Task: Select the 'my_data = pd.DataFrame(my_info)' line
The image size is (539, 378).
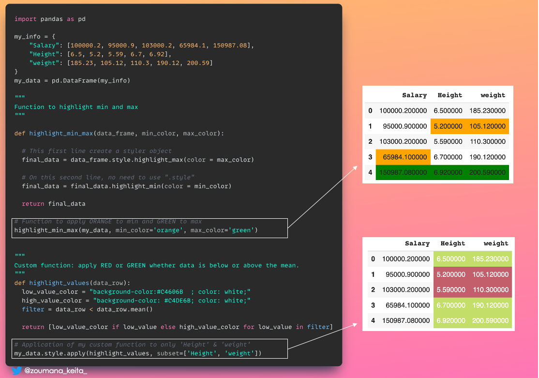Action: pyautogui.click(x=72, y=80)
